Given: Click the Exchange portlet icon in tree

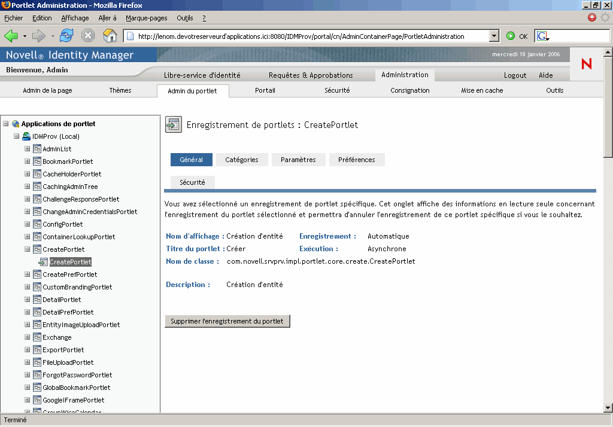Looking at the screenshot, I should coord(37,337).
